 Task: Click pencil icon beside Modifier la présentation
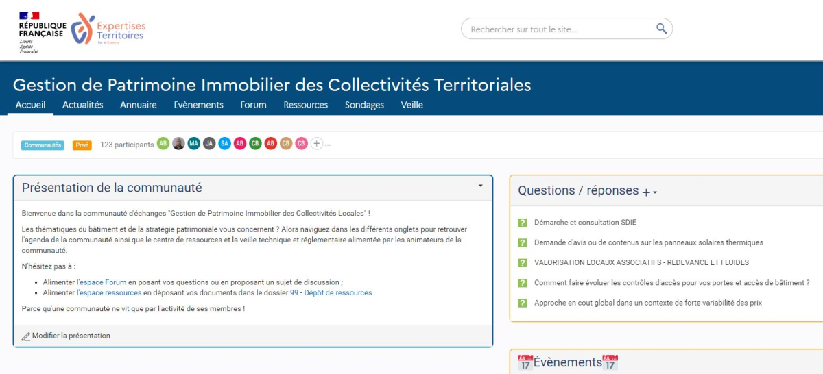point(26,336)
